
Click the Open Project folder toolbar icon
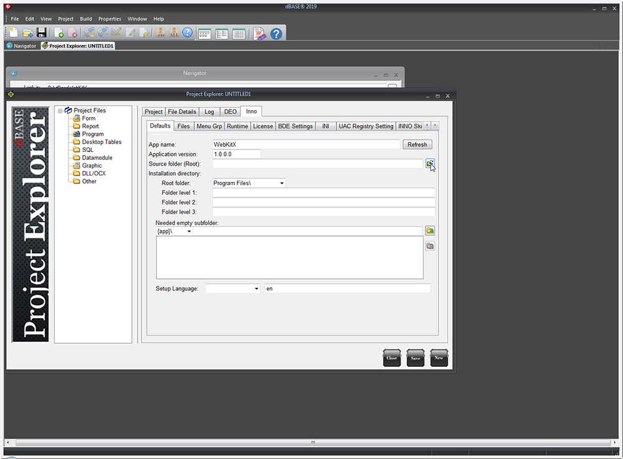28,32
